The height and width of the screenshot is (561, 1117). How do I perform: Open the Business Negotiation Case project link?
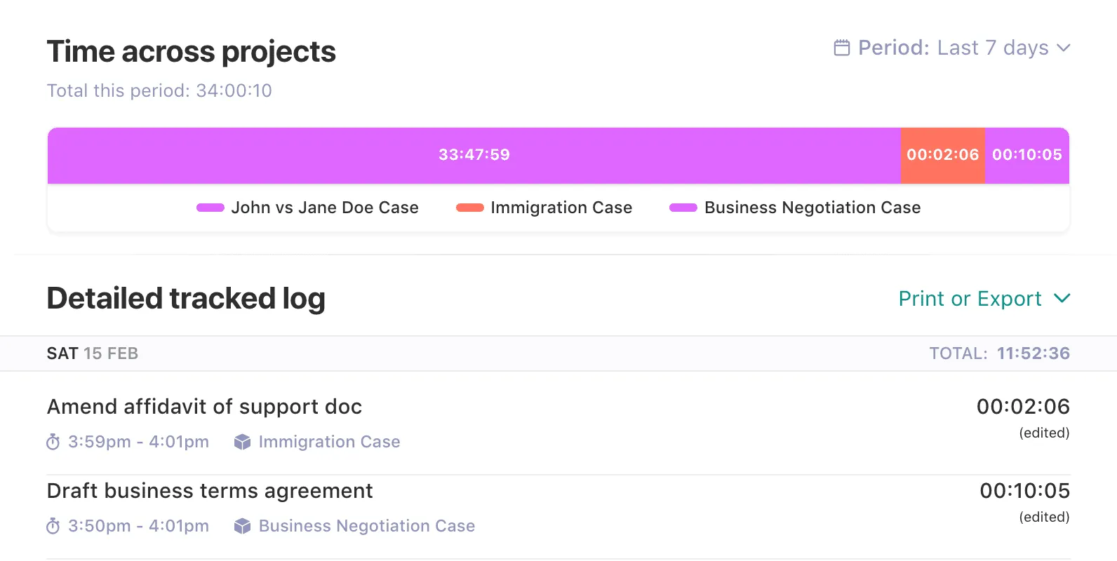(366, 526)
